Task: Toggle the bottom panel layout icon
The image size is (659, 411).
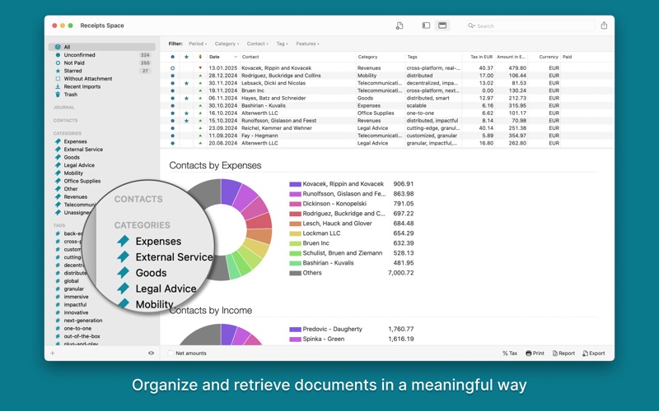Action: tap(442, 25)
